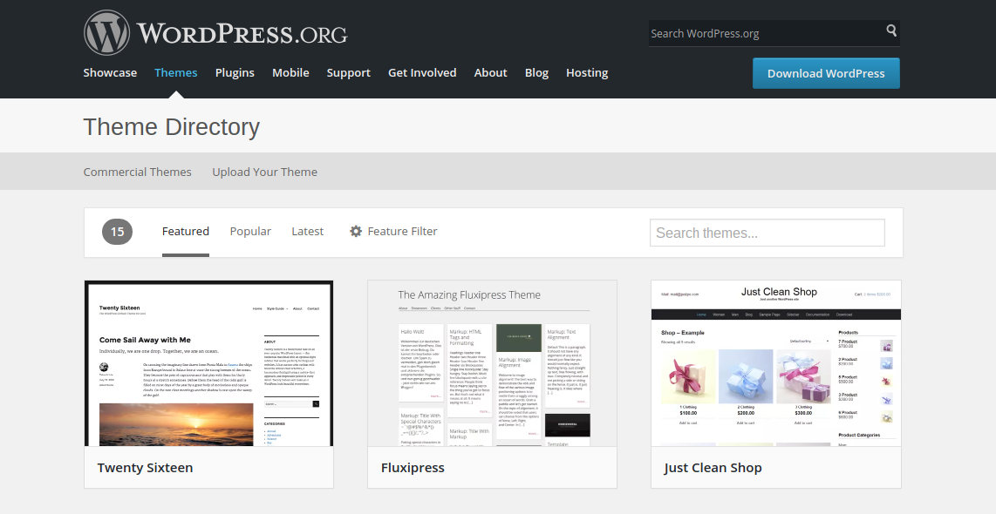Open the Twenty Sixteen theme link

point(145,467)
